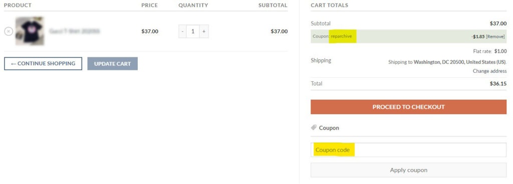Remove the reparchive coupon via the Remove link
Image resolution: width=513 pixels, height=184 pixels.
pos(495,36)
